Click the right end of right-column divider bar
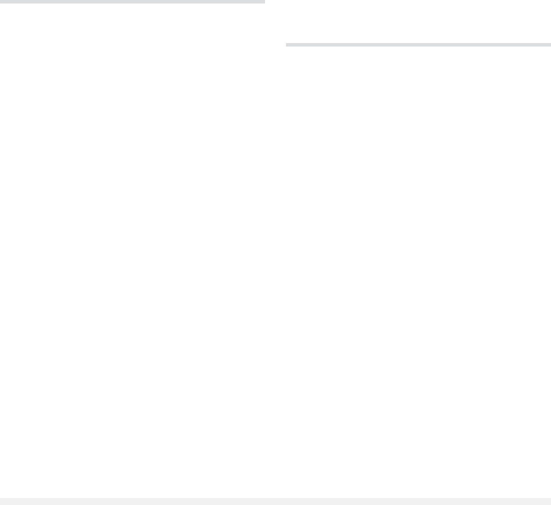 click(x=548, y=45)
